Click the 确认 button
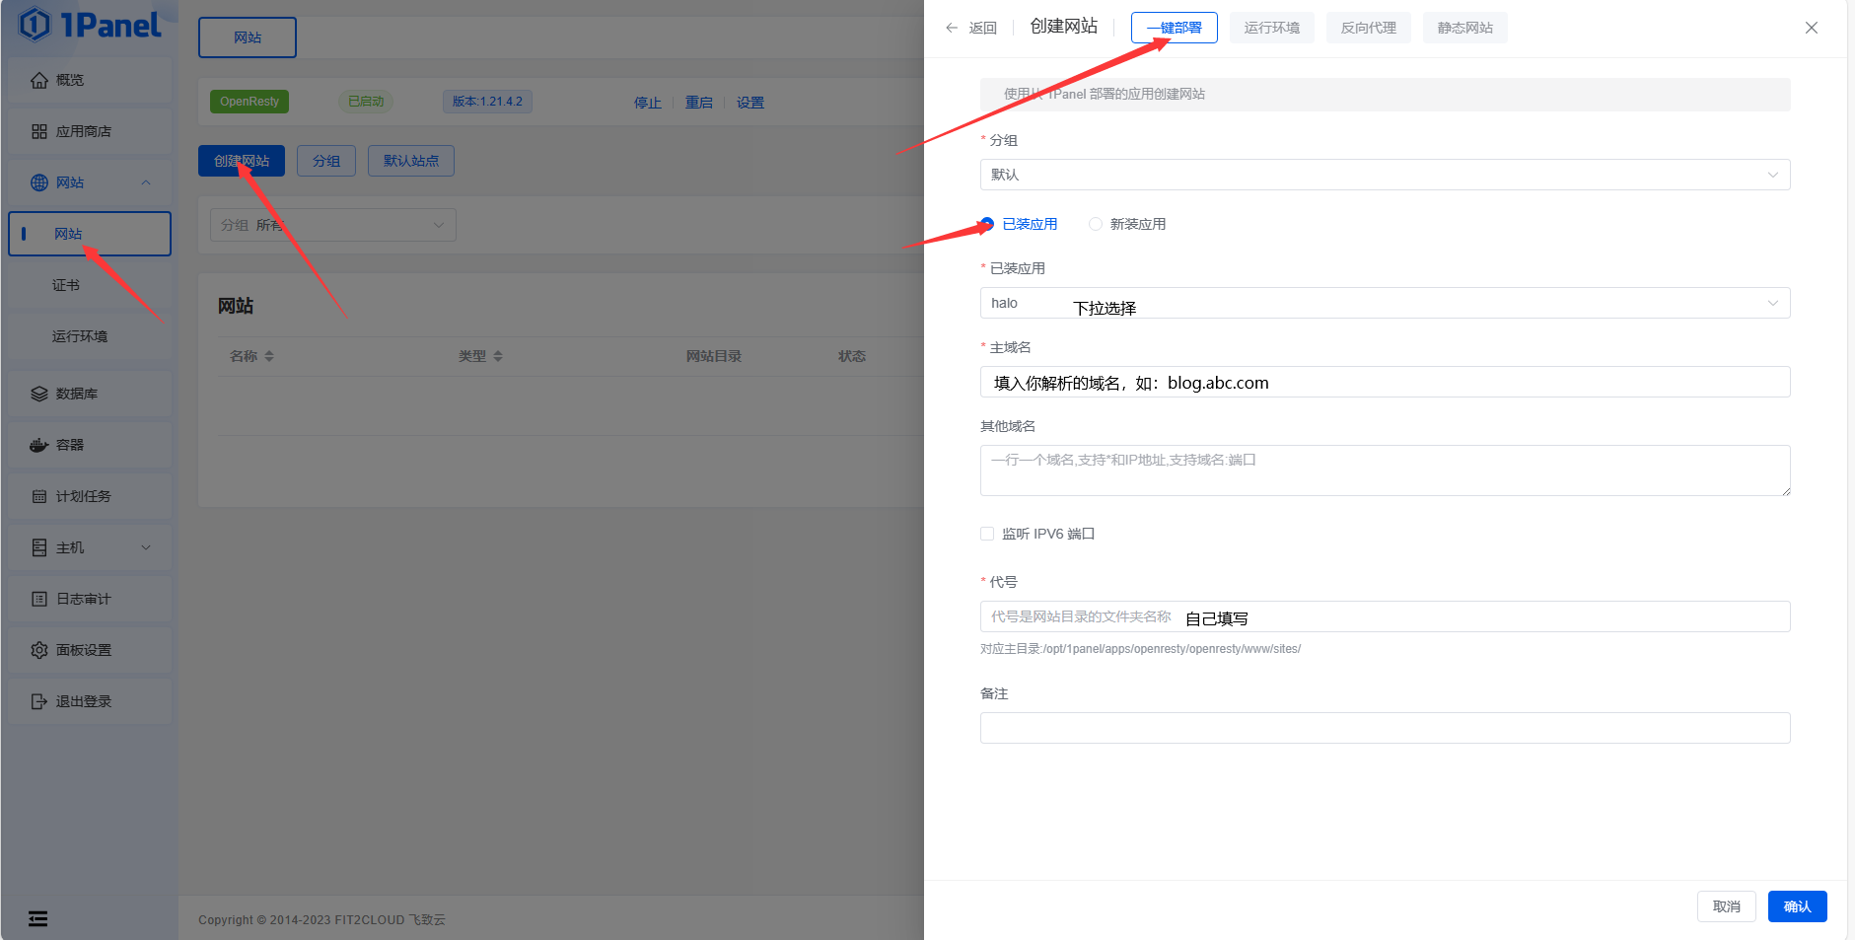The height and width of the screenshot is (940, 1855). point(1797,906)
